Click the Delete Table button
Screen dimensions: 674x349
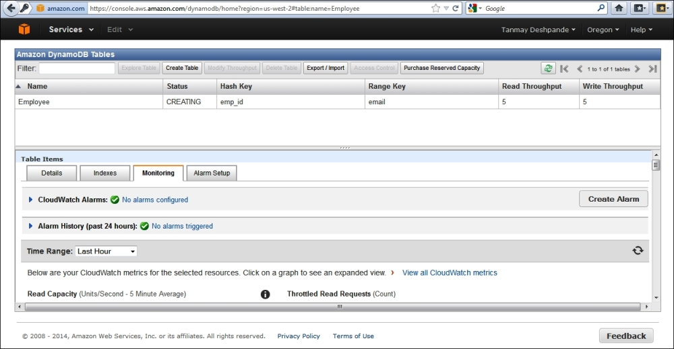(x=282, y=68)
